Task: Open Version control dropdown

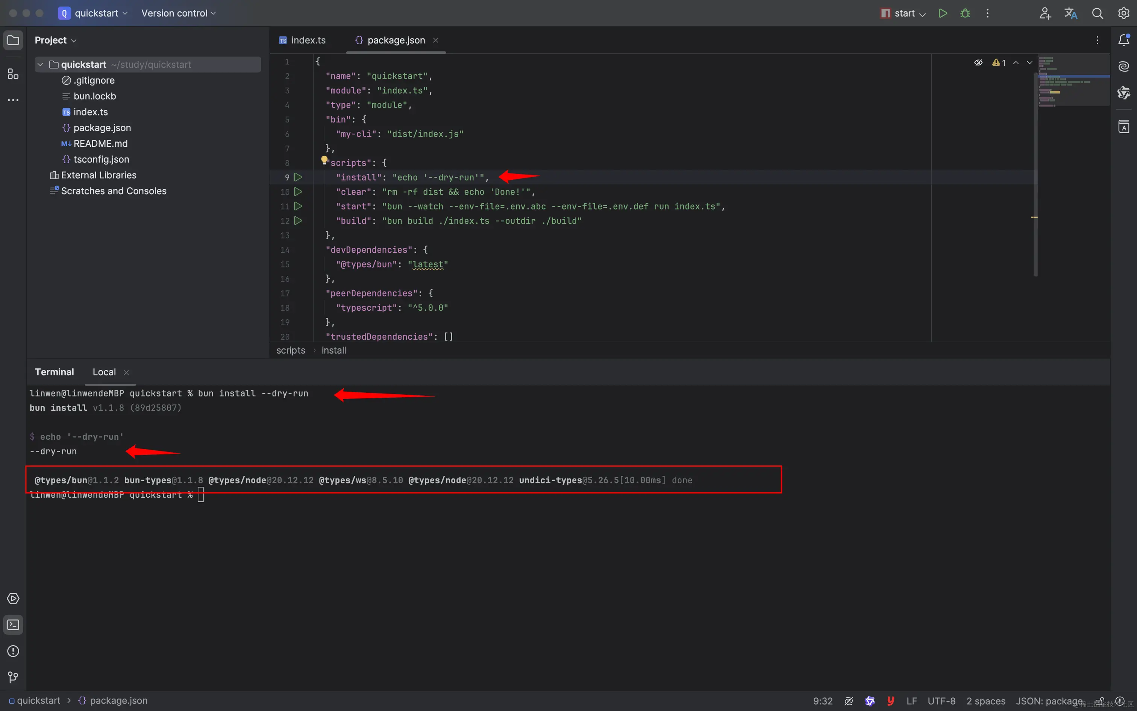Action: (179, 13)
